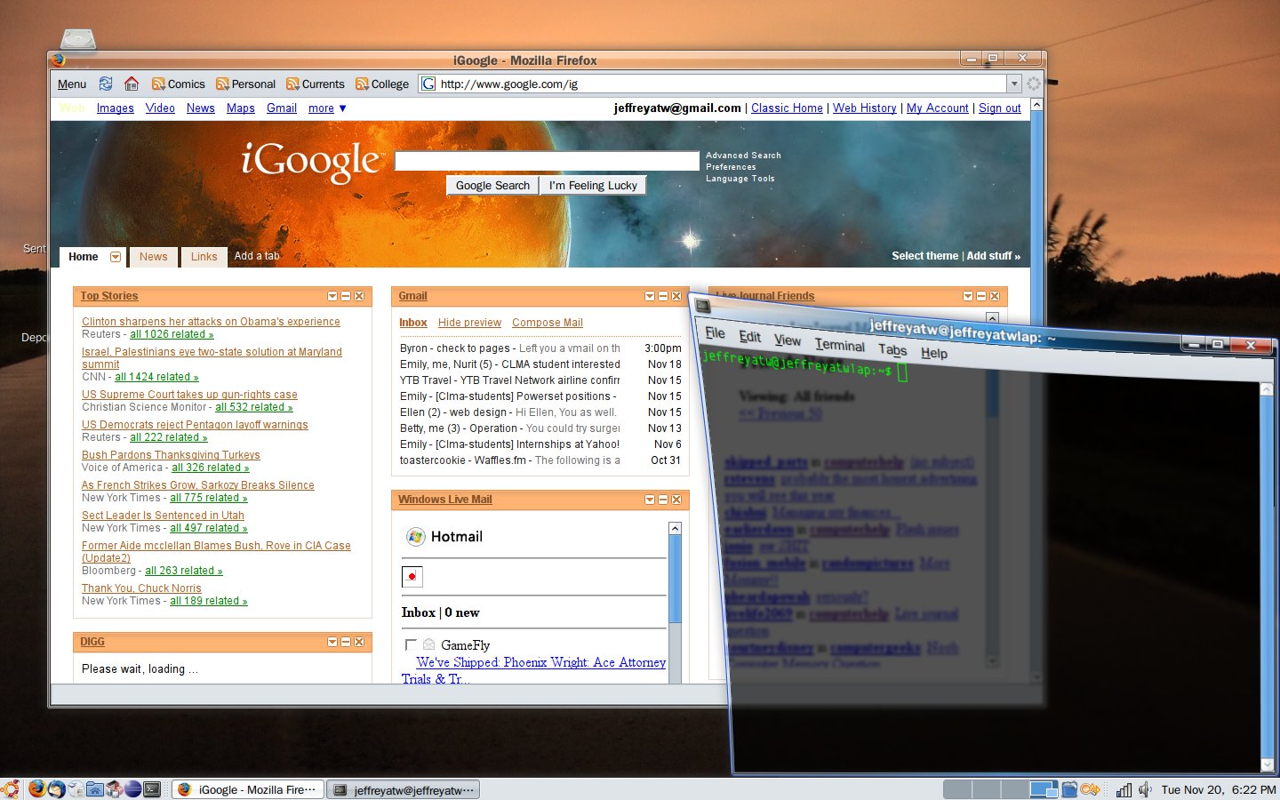Minimize the DIGG gadget
This screenshot has width=1280, height=800.
pos(346,642)
